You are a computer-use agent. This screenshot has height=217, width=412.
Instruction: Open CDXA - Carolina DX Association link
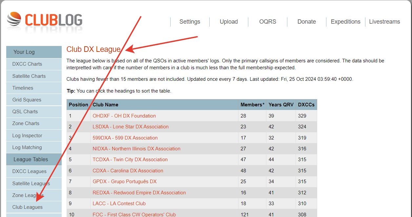(128, 171)
